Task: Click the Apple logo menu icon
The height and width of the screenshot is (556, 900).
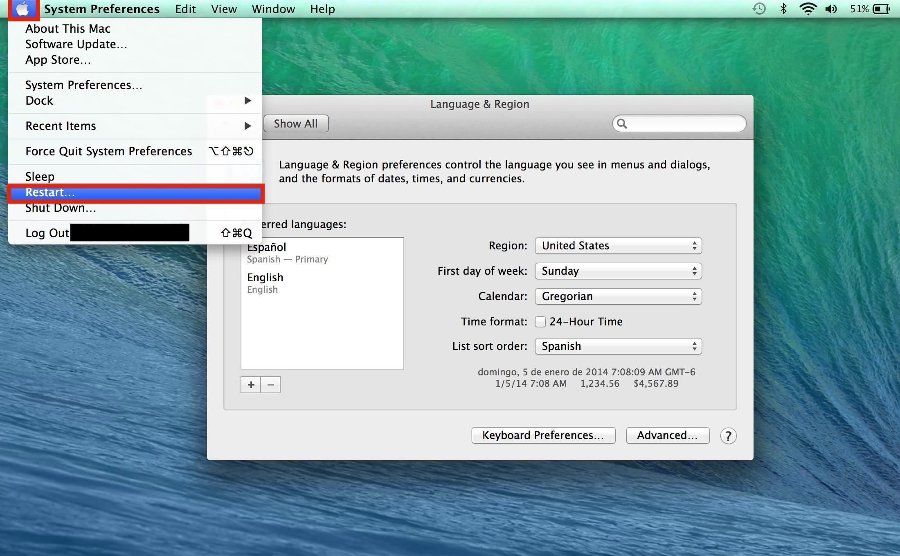Action: 24,8
